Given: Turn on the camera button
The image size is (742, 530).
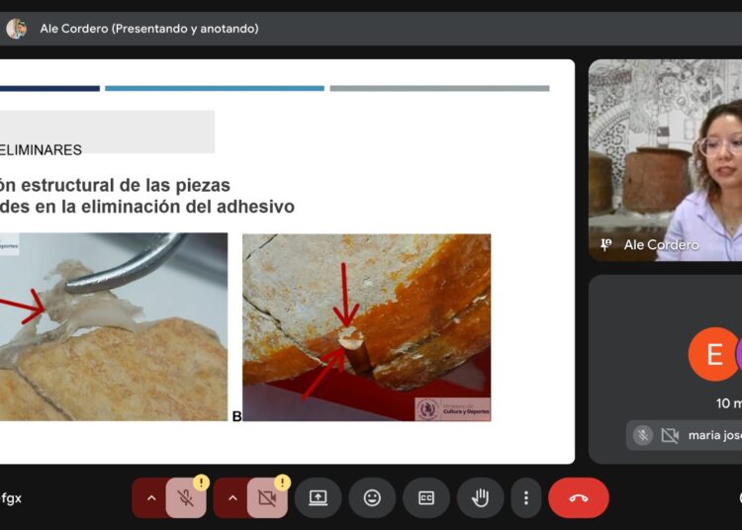Looking at the screenshot, I should [x=267, y=498].
